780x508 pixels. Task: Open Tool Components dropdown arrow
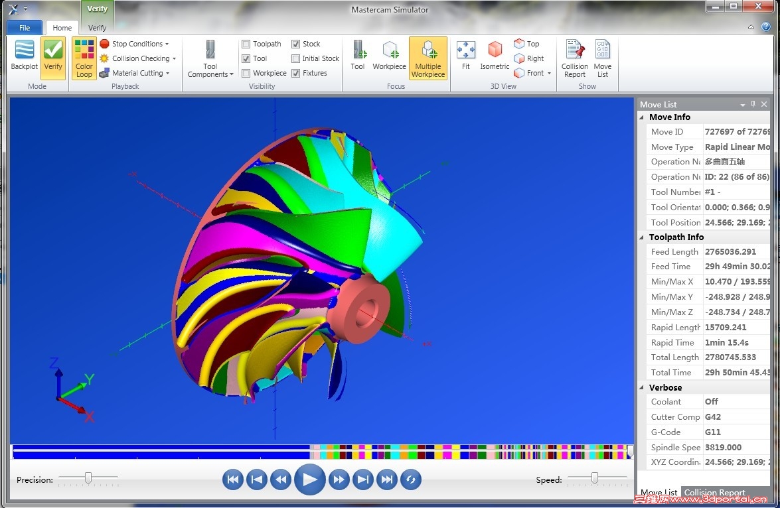coord(231,74)
